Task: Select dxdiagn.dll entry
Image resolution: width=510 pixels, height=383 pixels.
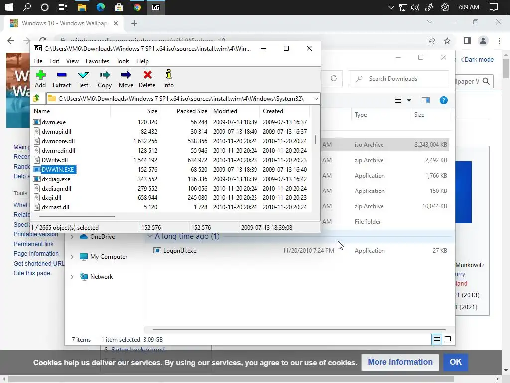Action: 56,188
